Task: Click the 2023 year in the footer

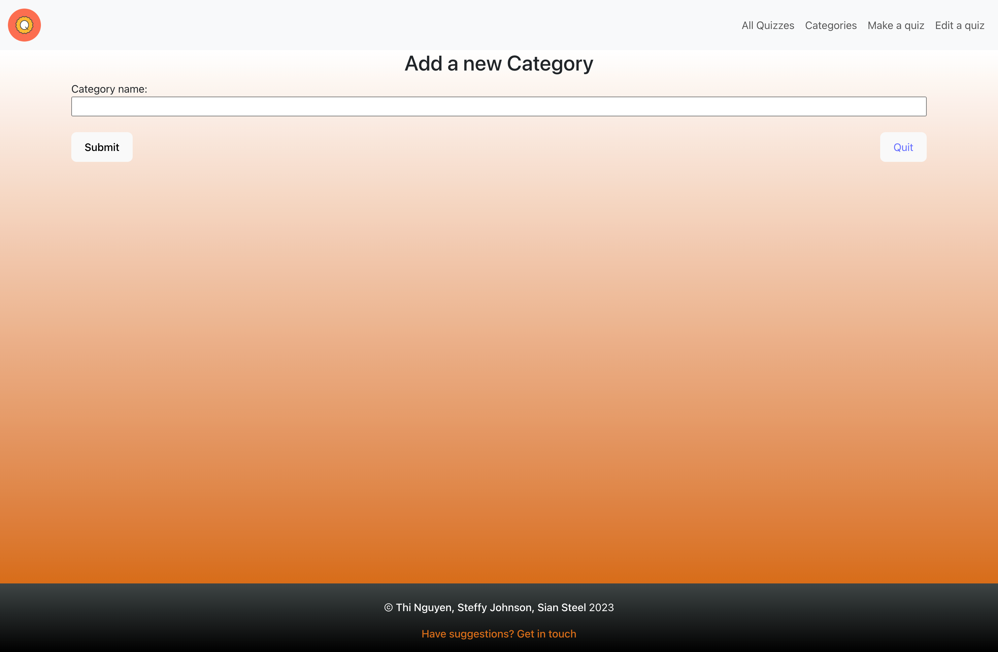Action: pyautogui.click(x=601, y=608)
